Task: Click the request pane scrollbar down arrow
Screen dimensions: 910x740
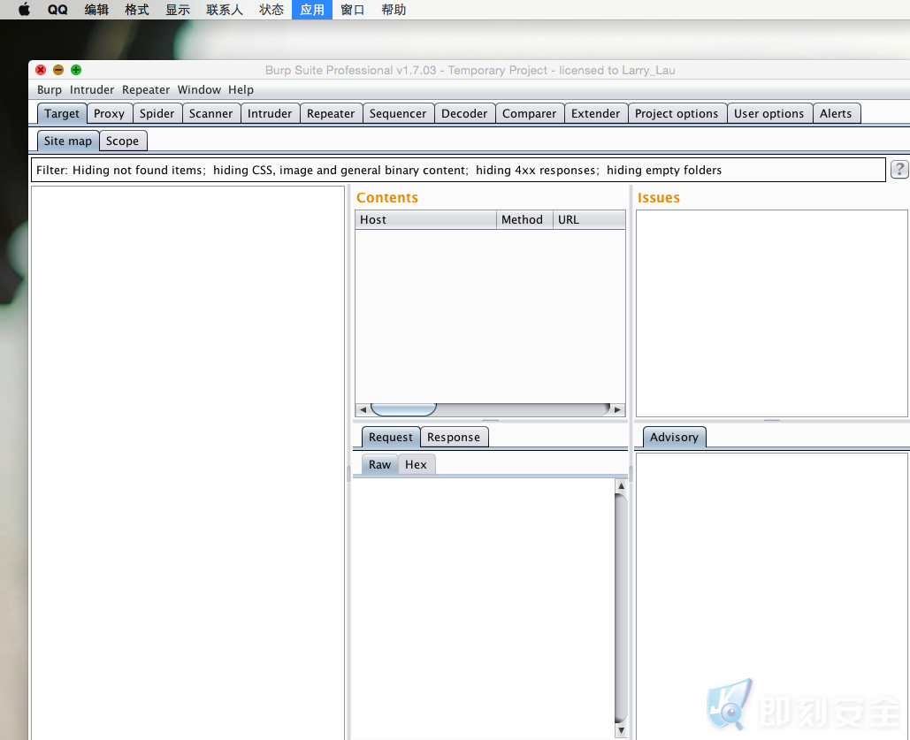Action: coord(621,730)
